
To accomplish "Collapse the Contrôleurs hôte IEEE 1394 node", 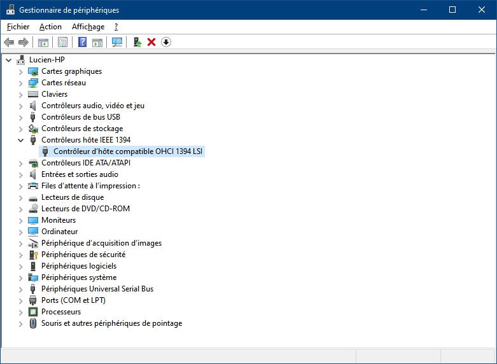I will tap(20, 140).
